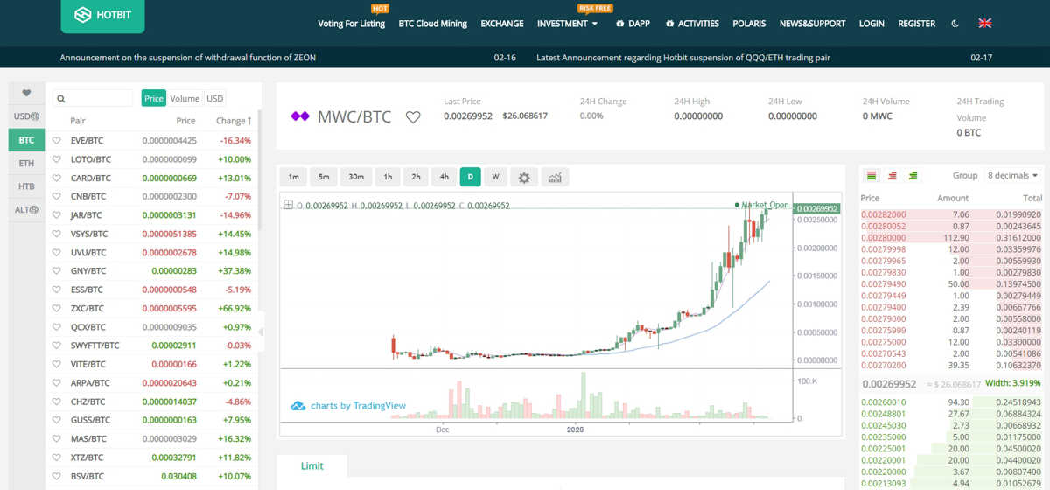The image size is (1050, 490).
Task: Go to EXCHANGE page
Action: point(502,24)
